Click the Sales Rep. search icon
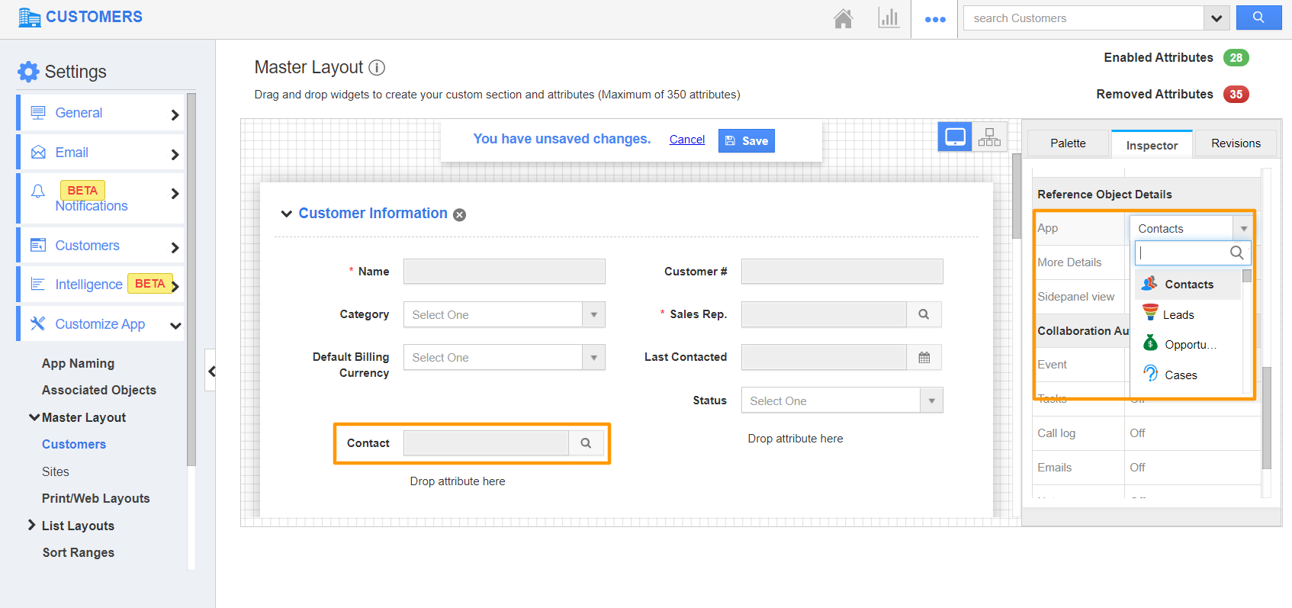The width and height of the screenshot is (1292, 608). [924, 314]
